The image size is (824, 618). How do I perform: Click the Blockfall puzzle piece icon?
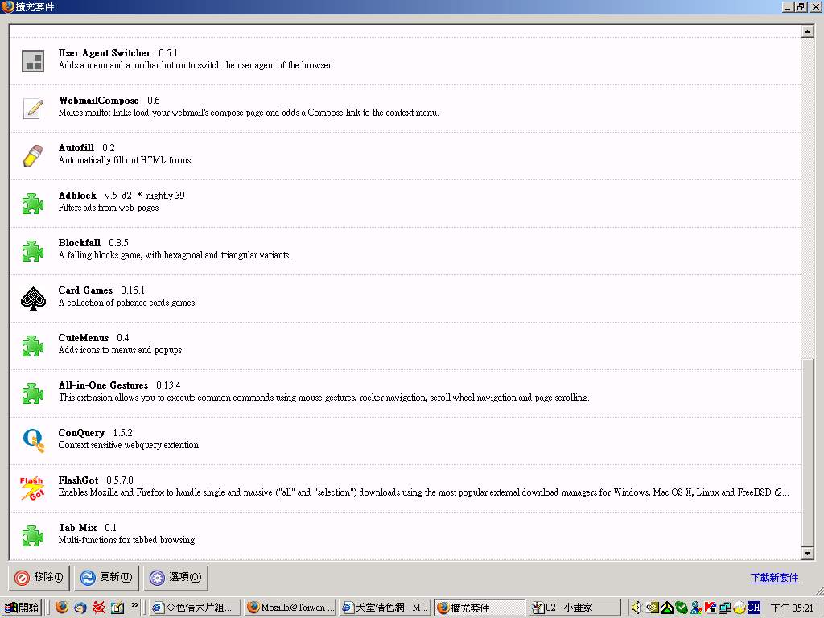tap(32, 251)
